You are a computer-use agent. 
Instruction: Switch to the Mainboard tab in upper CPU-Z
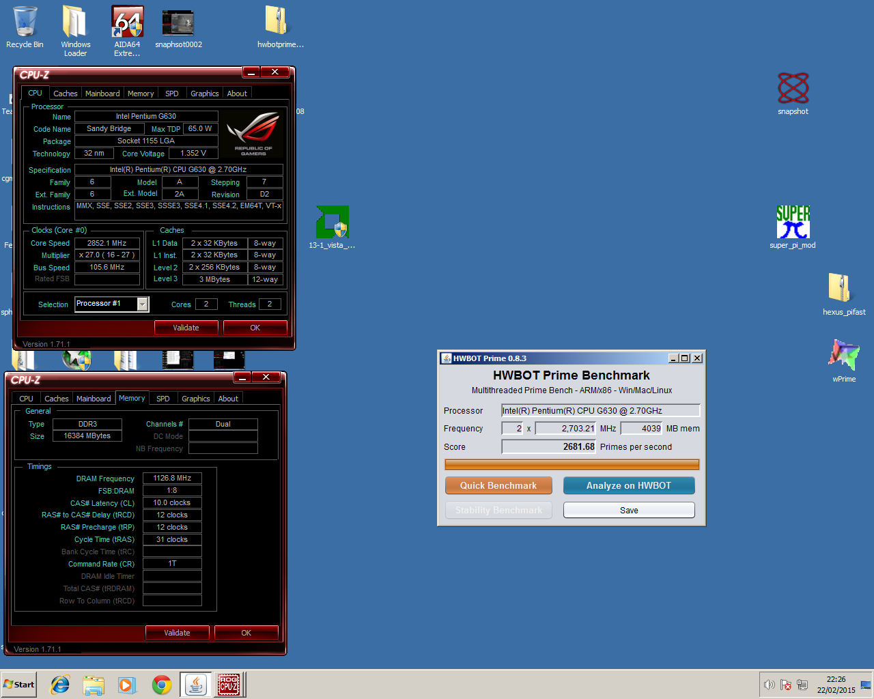tap(102, 94)
